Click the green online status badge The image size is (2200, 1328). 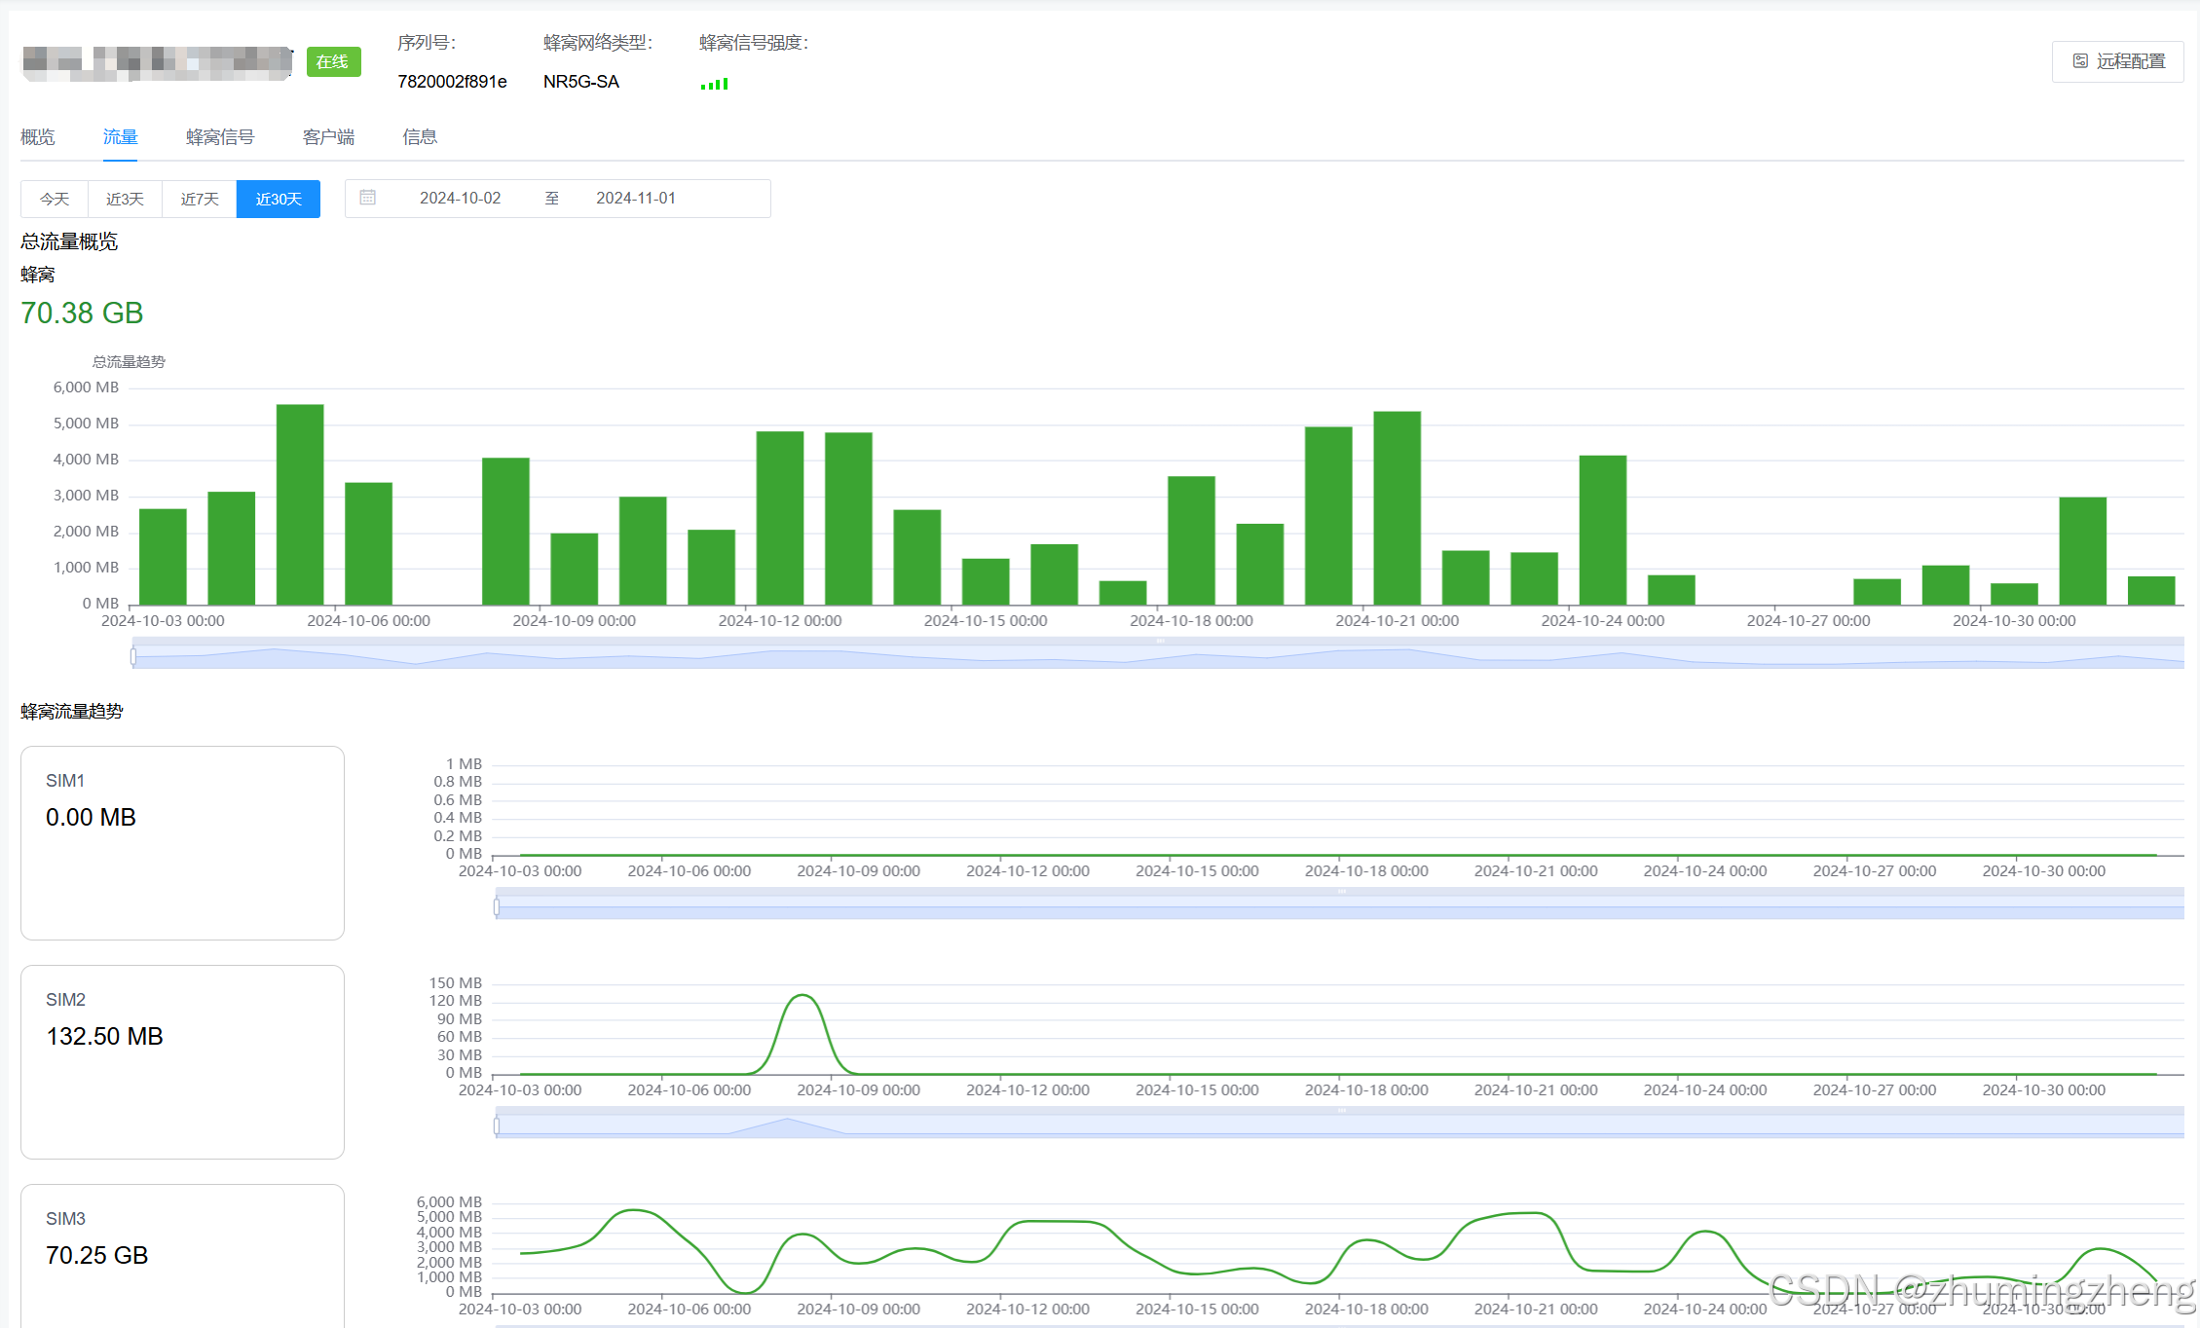(x=333, y=61)
